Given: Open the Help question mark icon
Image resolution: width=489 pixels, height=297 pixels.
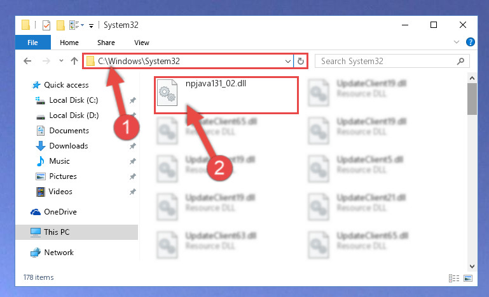Looking at the screenshot, I should click(471, 42).
